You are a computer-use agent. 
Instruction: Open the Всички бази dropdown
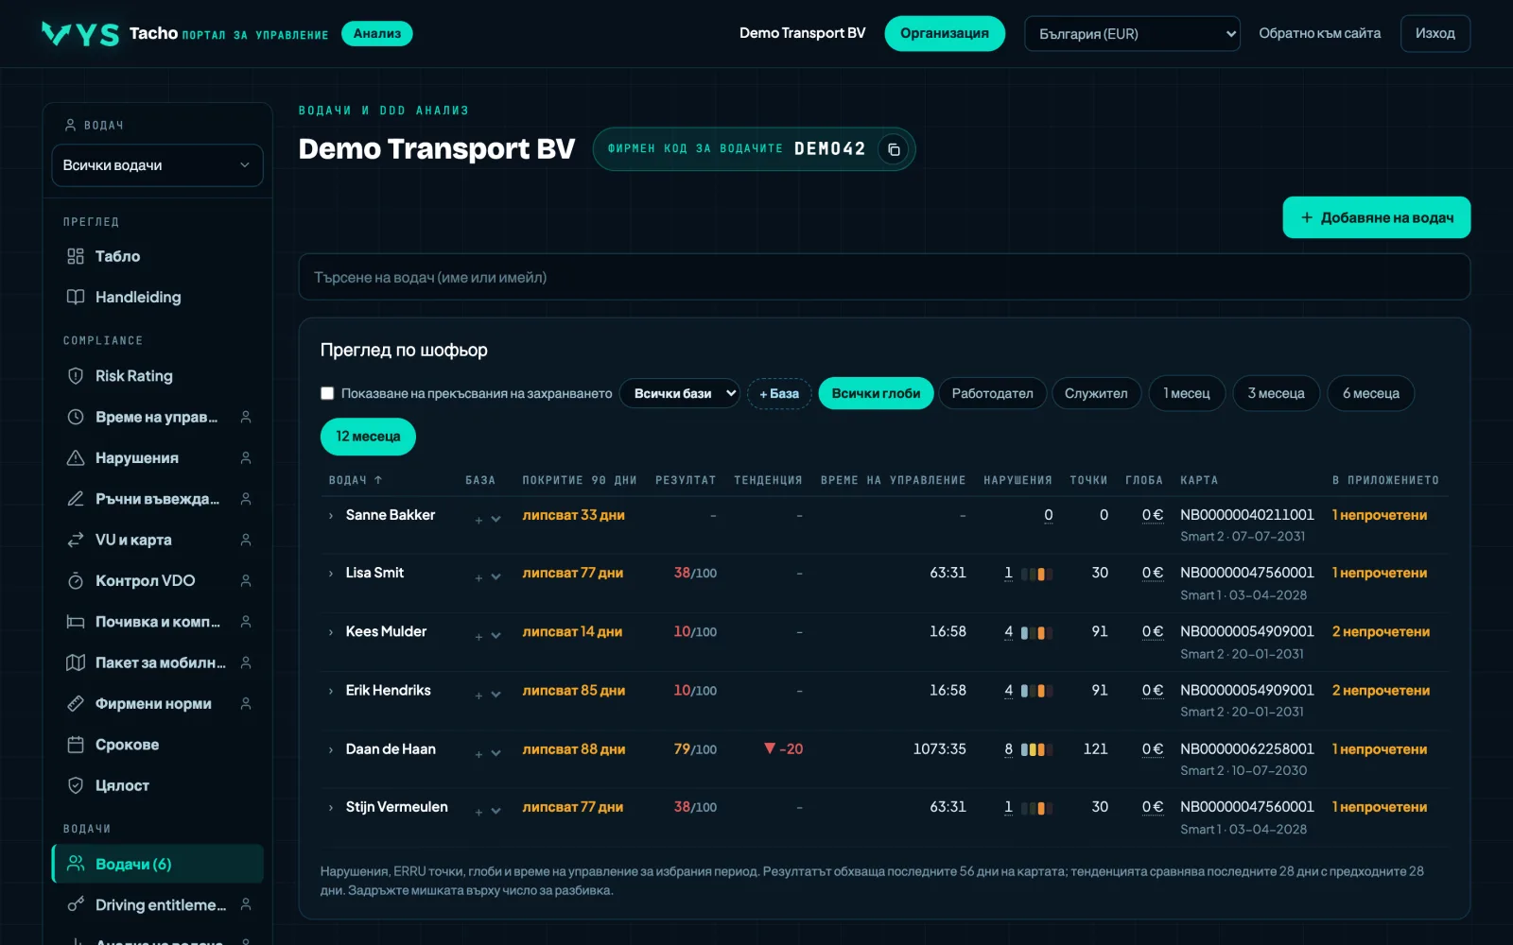pos(680,393)
